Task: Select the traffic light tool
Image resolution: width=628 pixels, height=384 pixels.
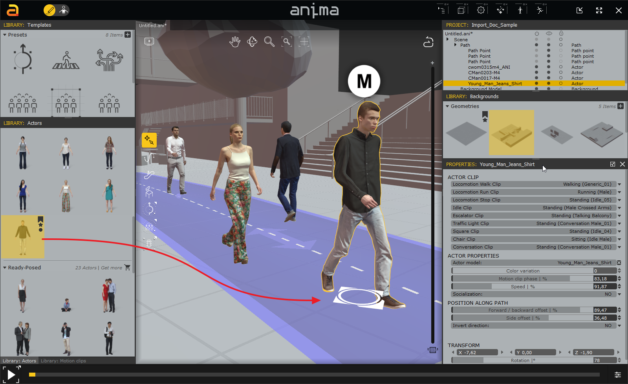Action: click(149, 244)
